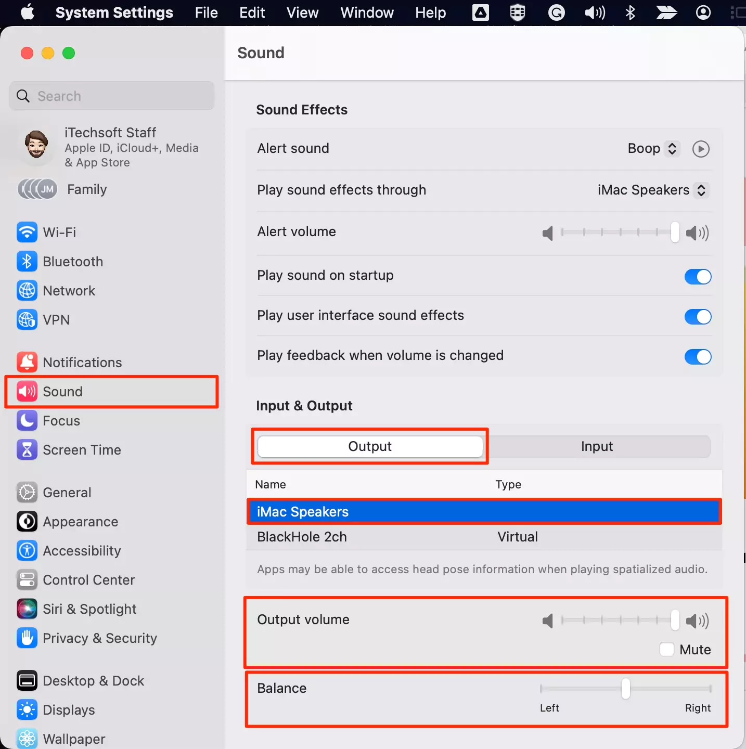Play the Boop alert sound preview

(701, 149)
